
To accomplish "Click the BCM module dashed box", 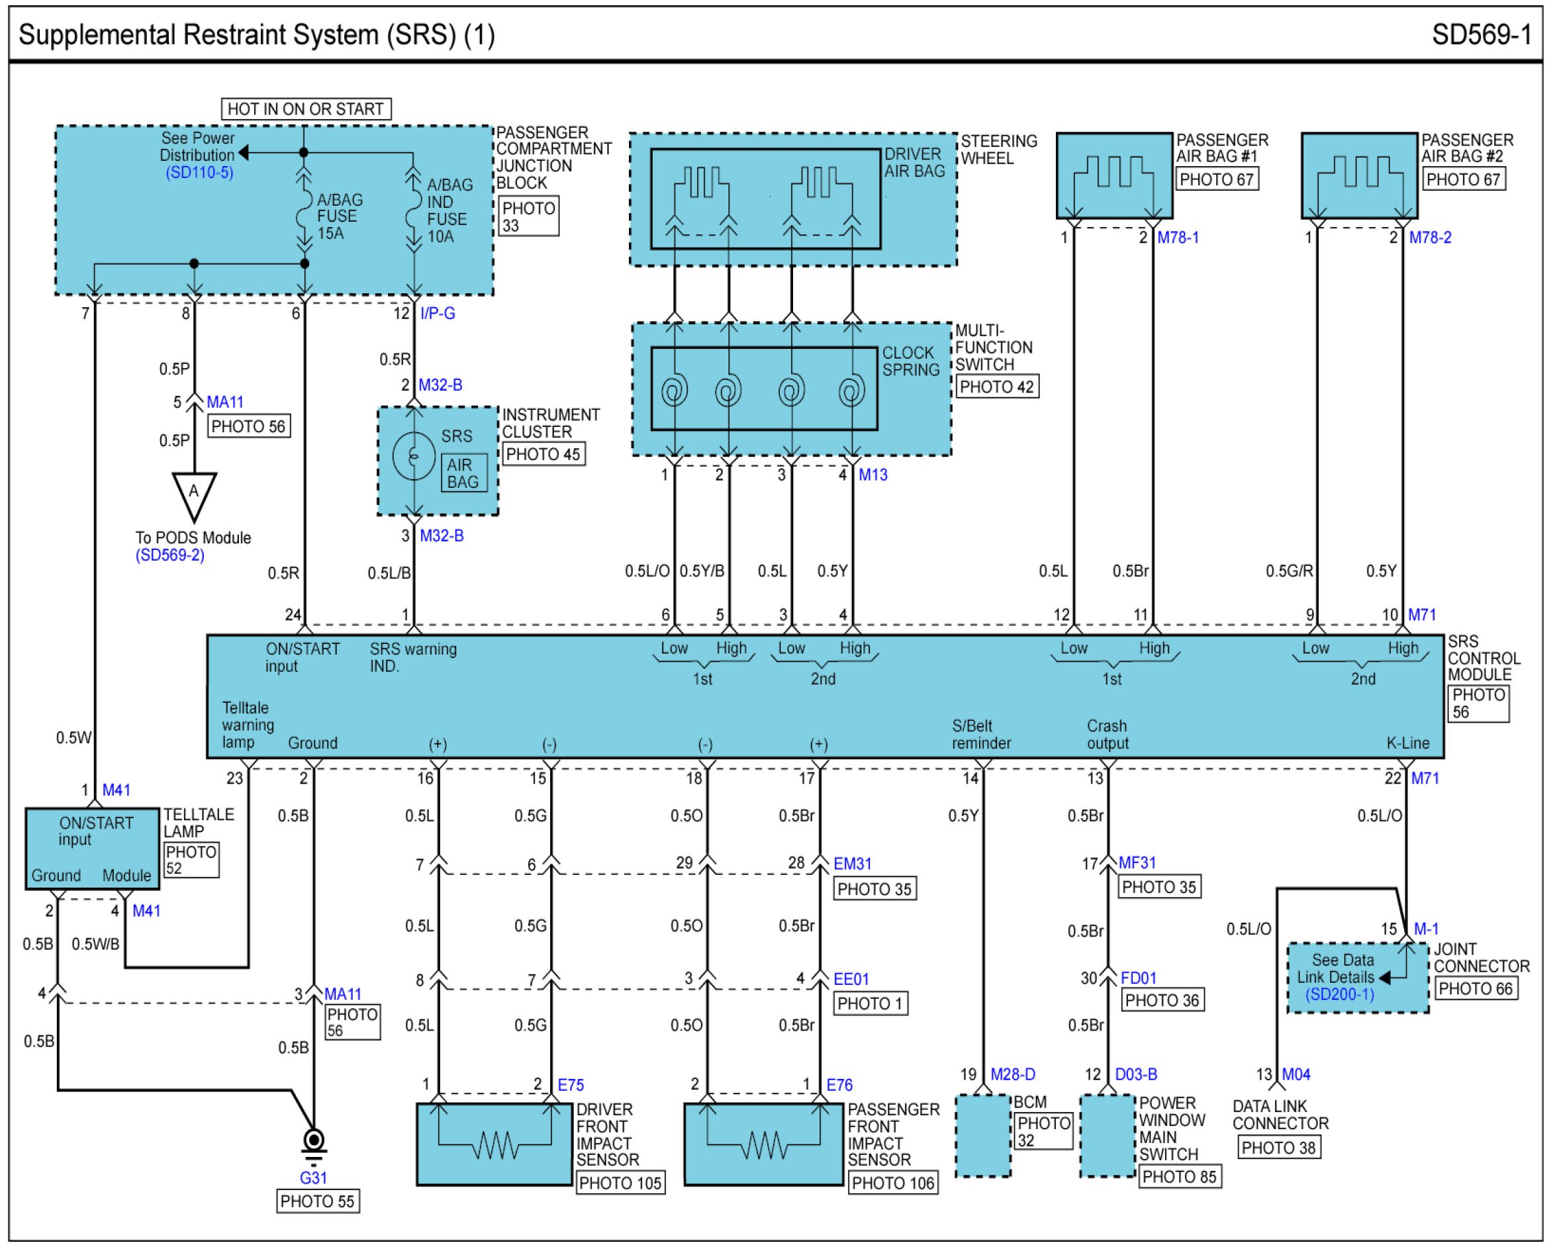I will (x=983, y=1136).
